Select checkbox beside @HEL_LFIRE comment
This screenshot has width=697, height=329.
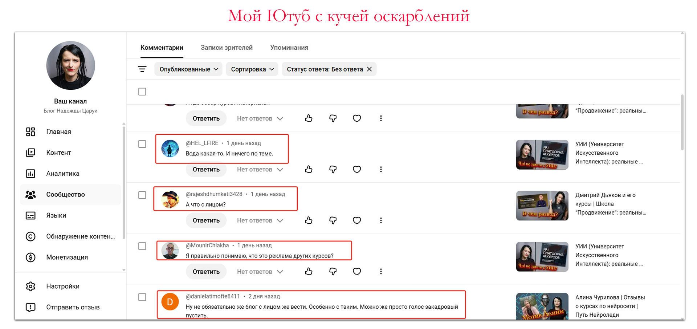(142, 144)
